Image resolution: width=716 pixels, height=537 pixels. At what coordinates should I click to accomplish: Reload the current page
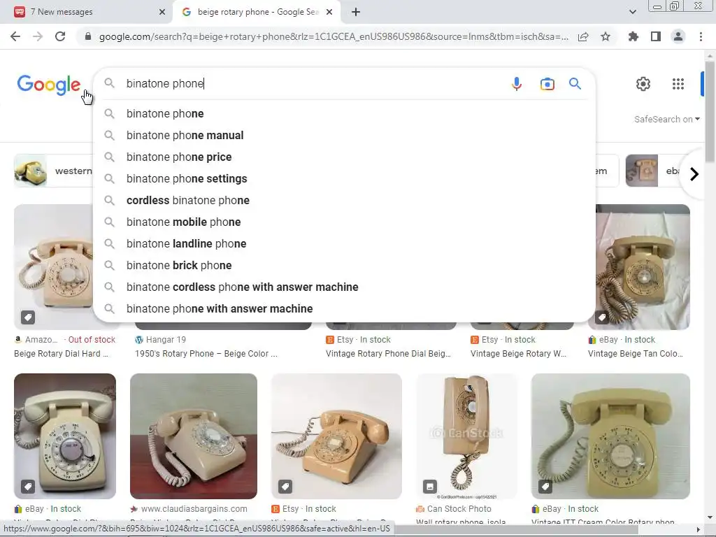(60, 36)
